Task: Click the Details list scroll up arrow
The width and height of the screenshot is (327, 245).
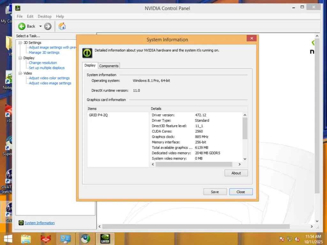Action: 245,115
